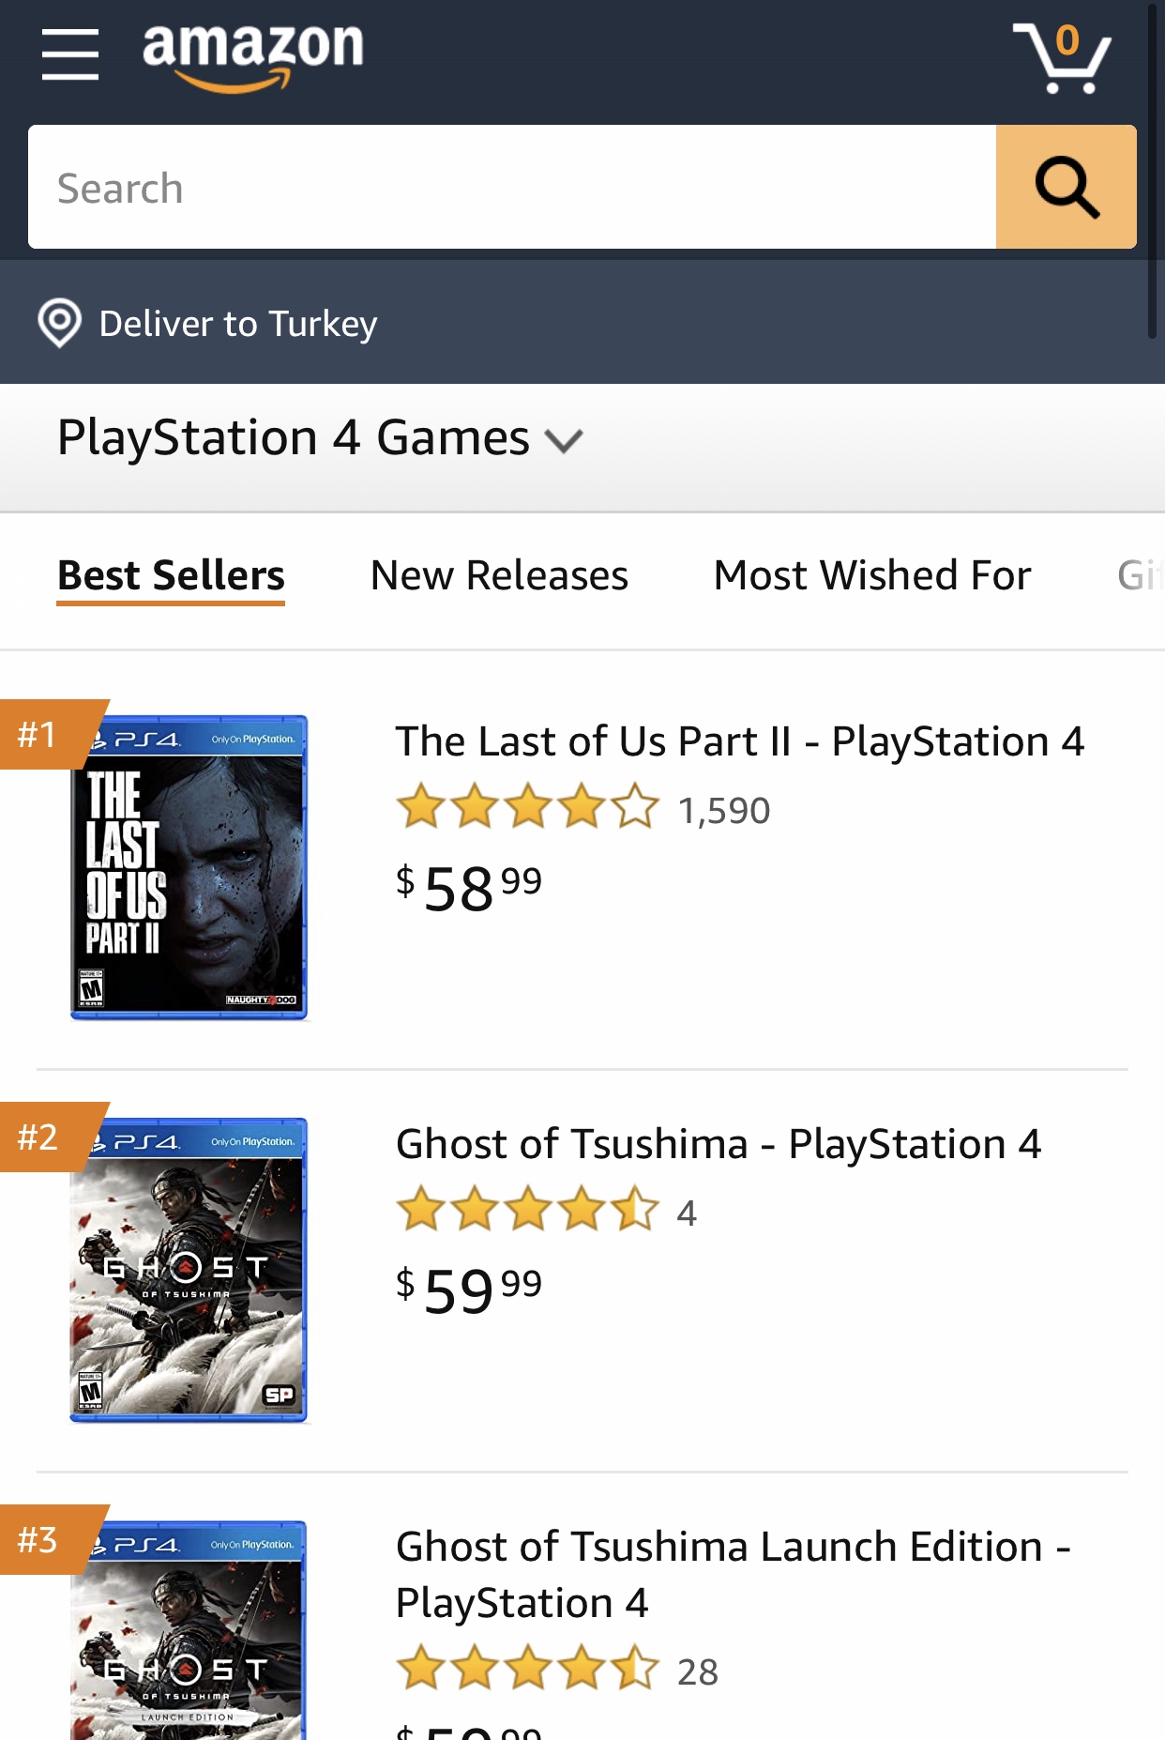Open the shopping cart
The width and height of the screenshot is (1165, 1740).
click(1061, 58)
